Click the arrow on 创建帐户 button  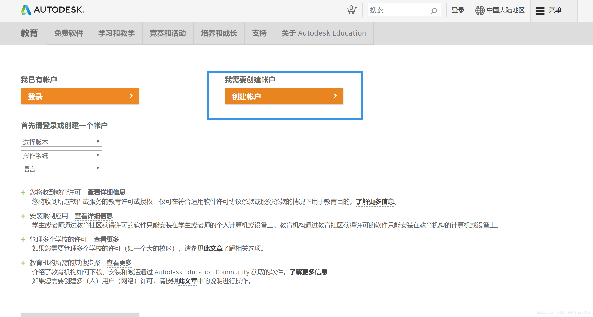335,96
